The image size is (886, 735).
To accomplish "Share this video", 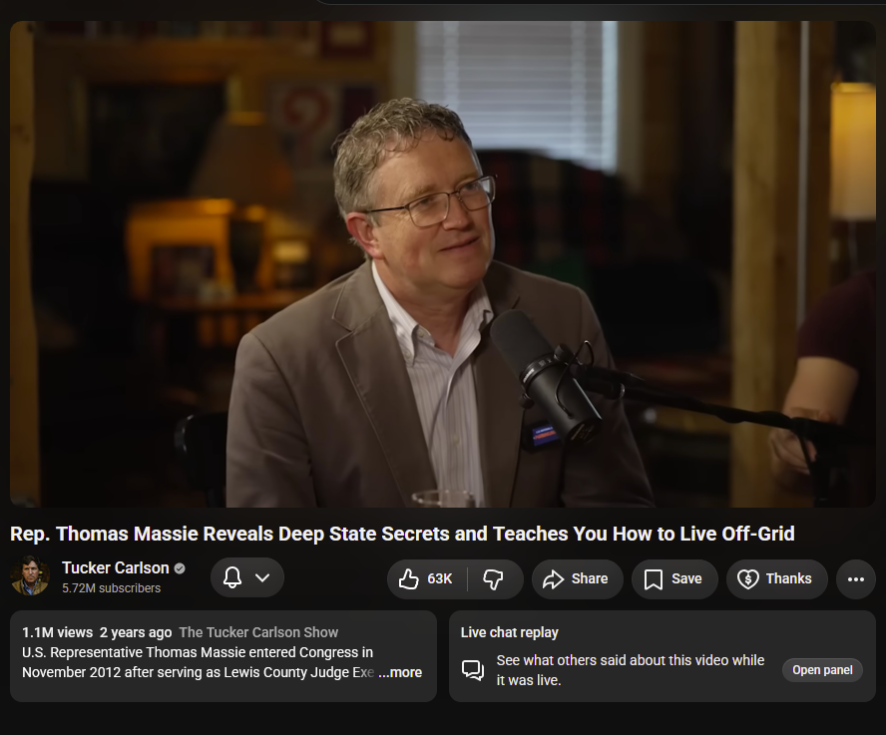I will [x=577, y=579].
